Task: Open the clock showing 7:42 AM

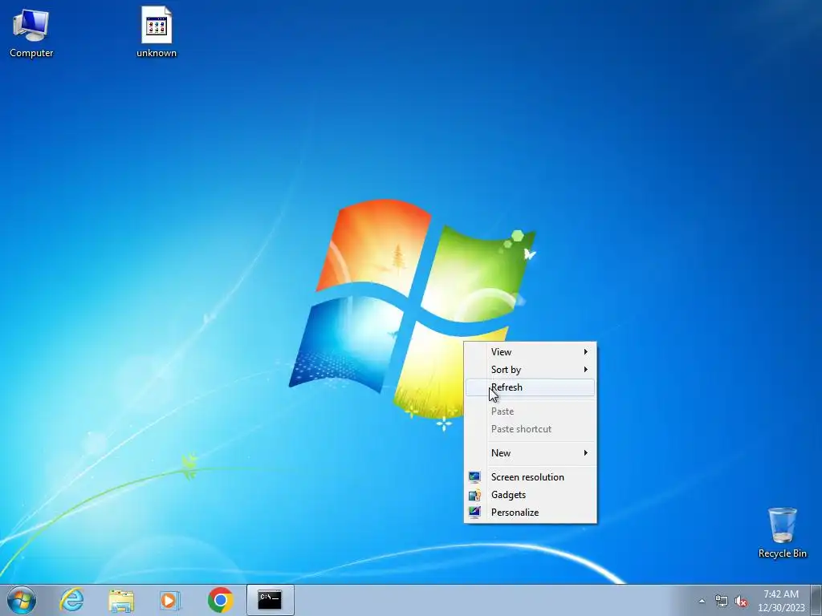Action: tap(781, 601)
